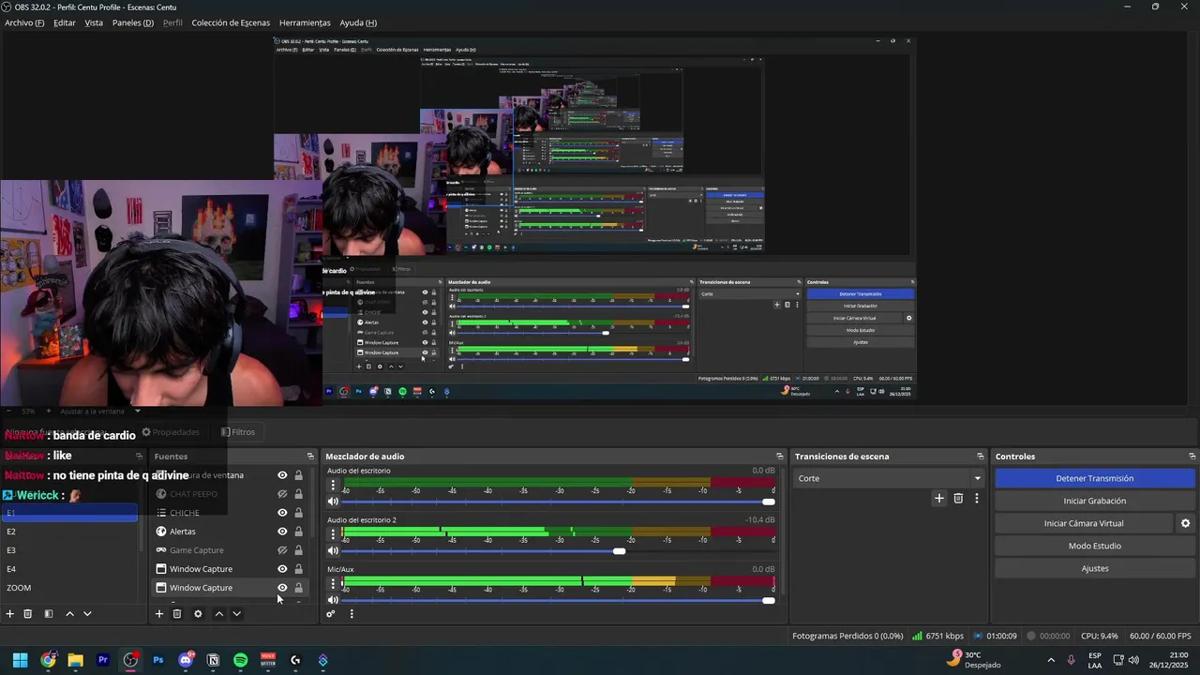Screen dimensions: 1200x675
Task: Toggle the lock on the Game Capture source
Action: [x=298, y=550]
